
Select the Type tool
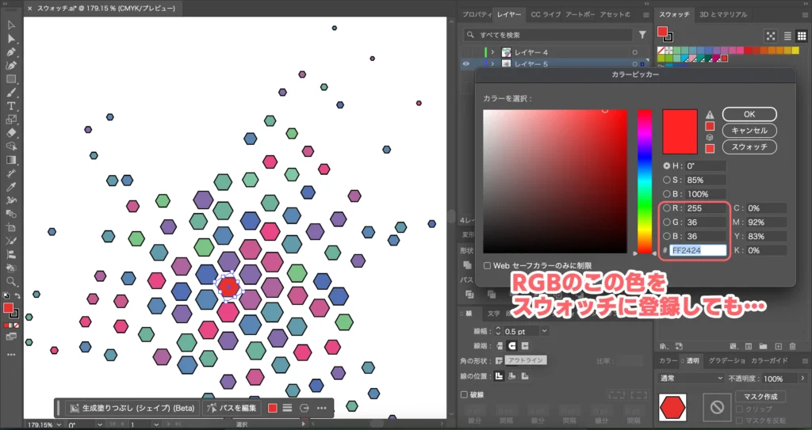click(11, 106)
